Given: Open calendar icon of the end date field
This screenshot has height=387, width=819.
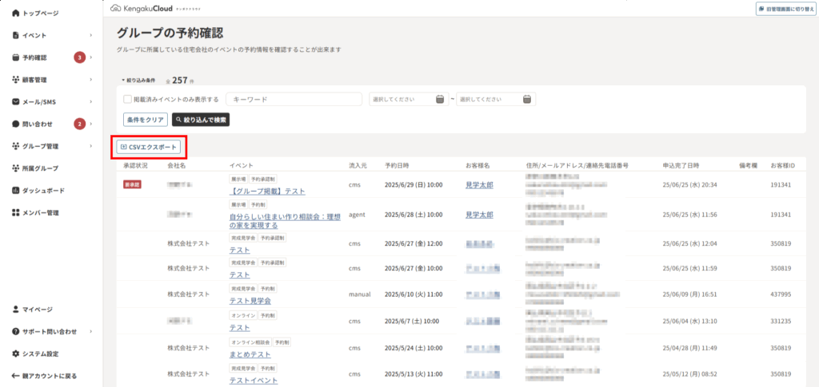Looking at the screenshot, I should click(x=526, y=99).
